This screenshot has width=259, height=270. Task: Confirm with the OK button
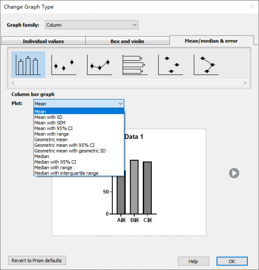tap(232, 261)
